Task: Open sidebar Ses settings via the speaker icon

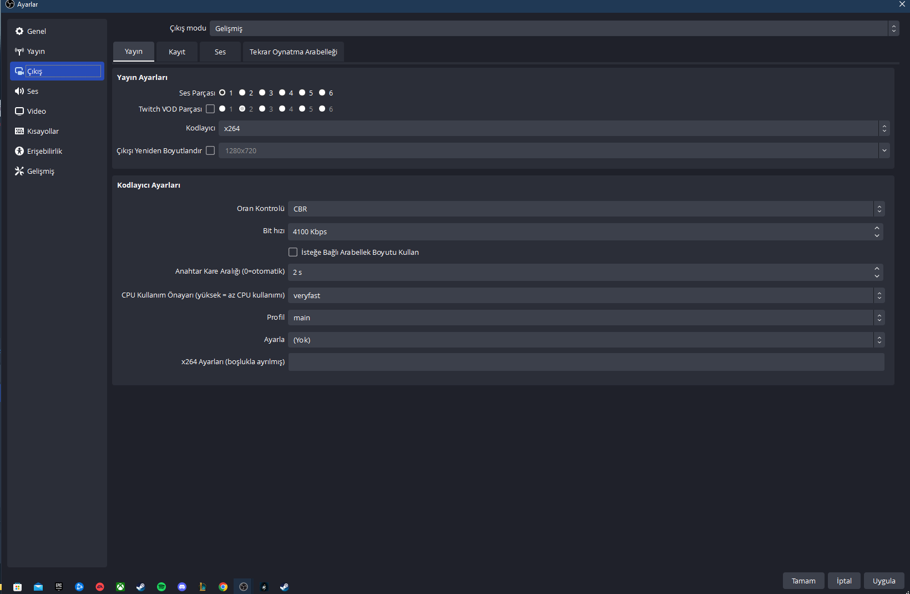Action: click(19, 91)
